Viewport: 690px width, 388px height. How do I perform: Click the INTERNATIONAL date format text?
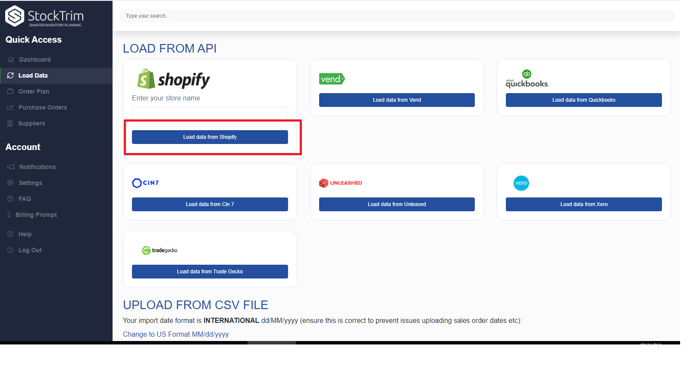231,320
